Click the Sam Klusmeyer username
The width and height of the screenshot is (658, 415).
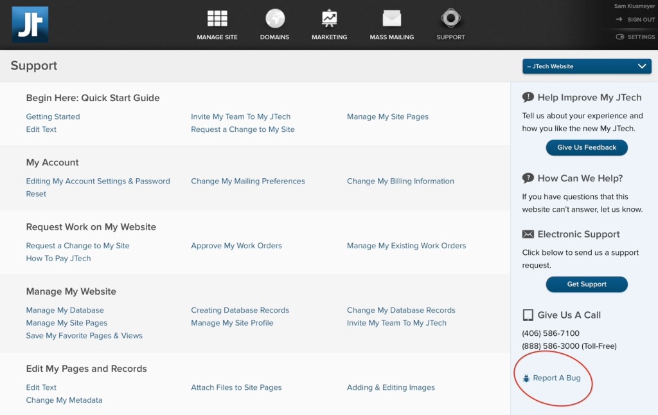pyautogui.click(x=634, y=6)
